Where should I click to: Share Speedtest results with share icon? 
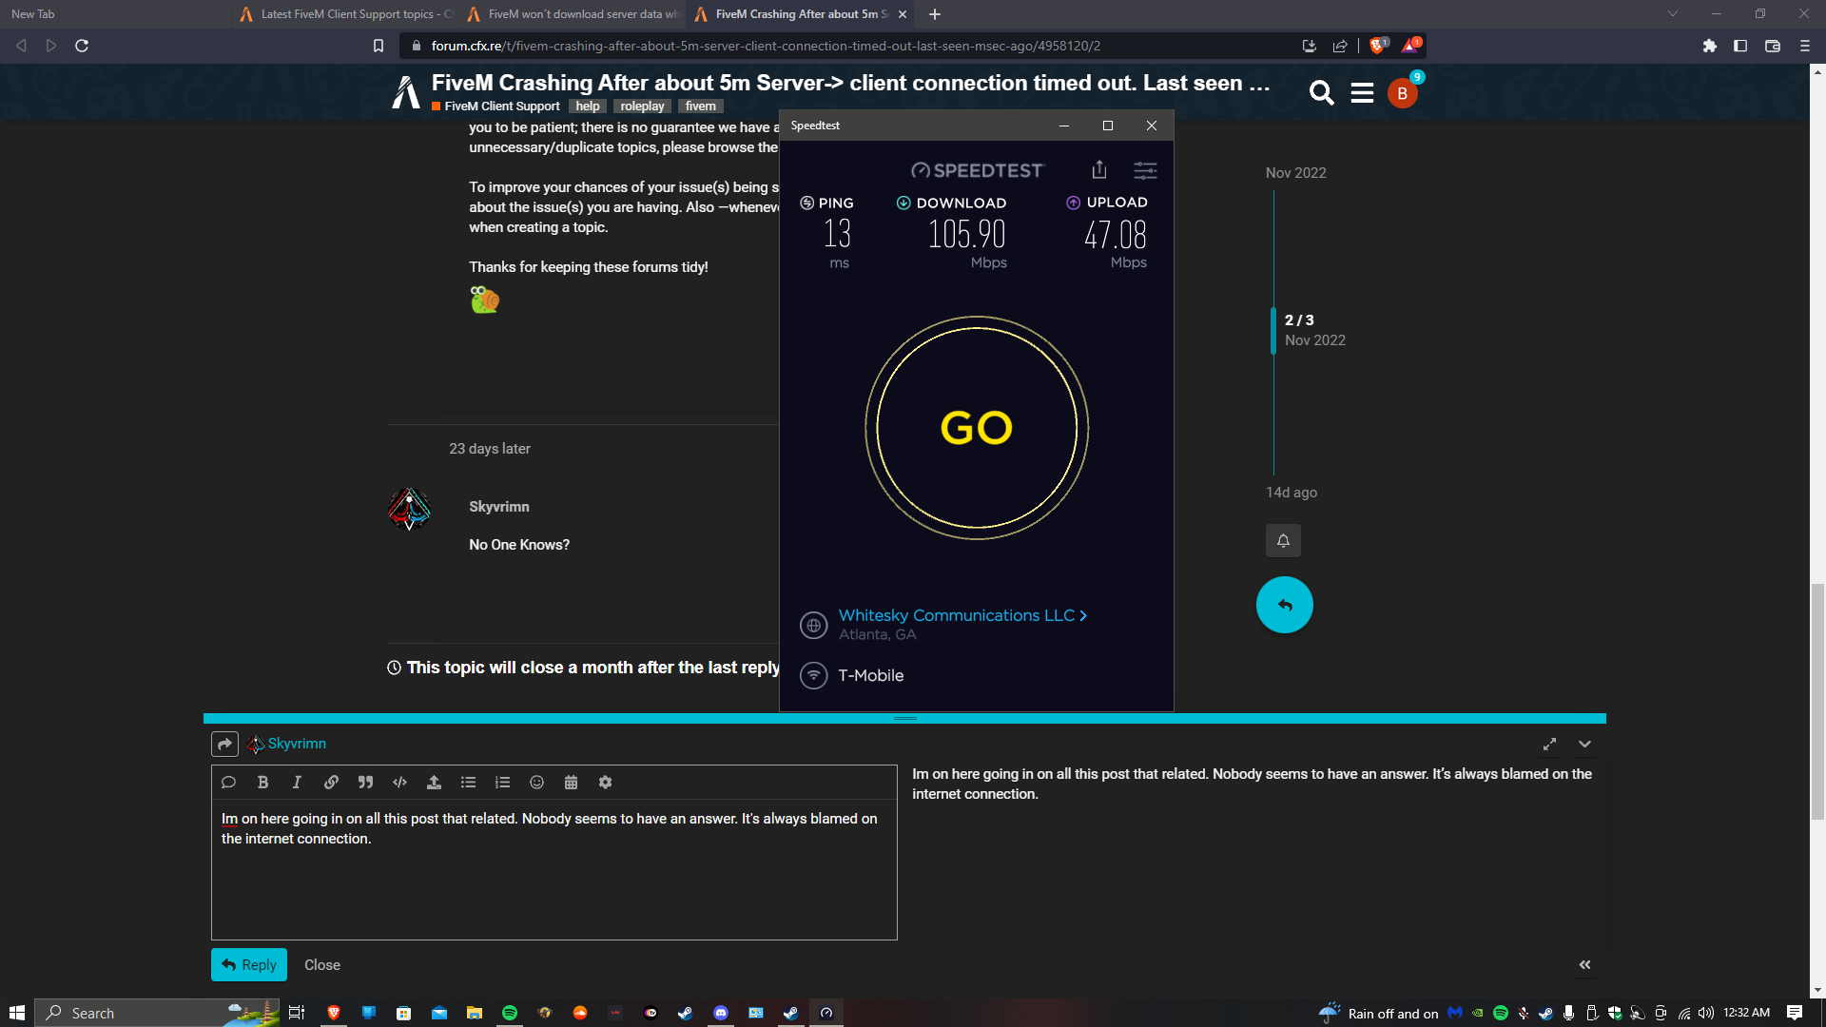[x=1099, y=169]
